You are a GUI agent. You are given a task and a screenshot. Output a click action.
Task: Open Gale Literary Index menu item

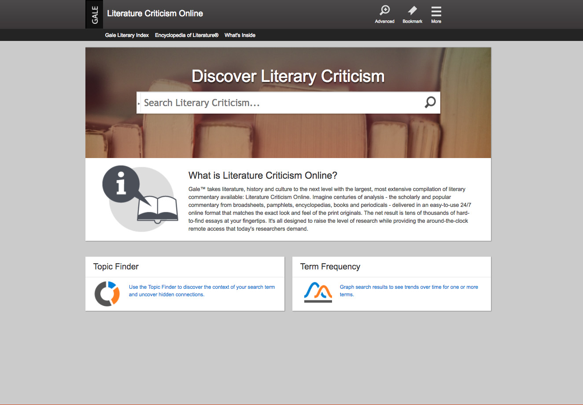(127, 35)
